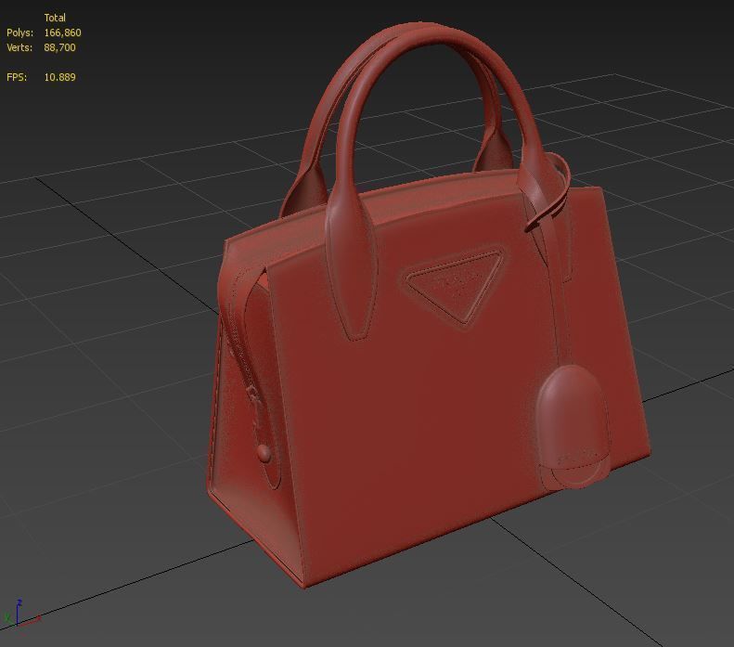Click the FPS value 10.889
The width and height of the screenshot is (734, 647).
[59, 77]
